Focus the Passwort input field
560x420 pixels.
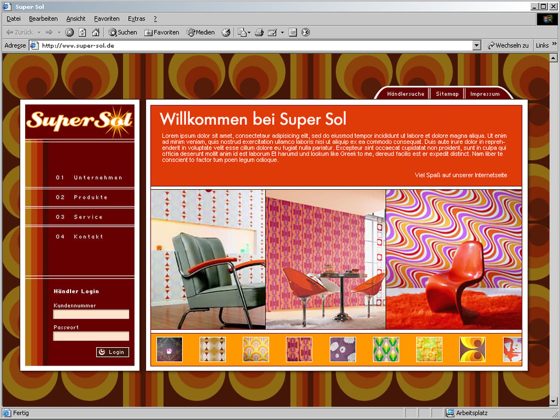point(91,336)
